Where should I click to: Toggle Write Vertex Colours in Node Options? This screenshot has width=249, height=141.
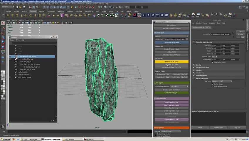click(156, 136)
